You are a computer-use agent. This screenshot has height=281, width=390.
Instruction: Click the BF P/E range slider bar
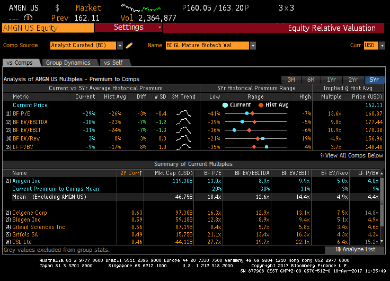(256, 113)
